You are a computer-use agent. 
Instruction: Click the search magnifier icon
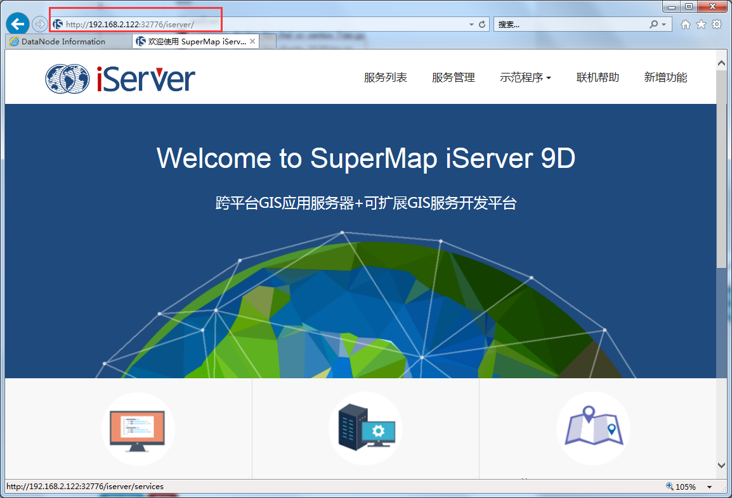[x=653, y=24]
